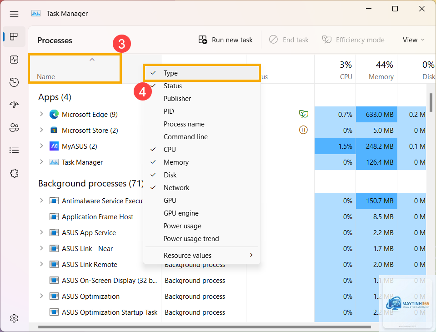The width and height of the screenshot is (436, 332).
Task: Select Power usage in context menu
Action: [x=202, y=226]
